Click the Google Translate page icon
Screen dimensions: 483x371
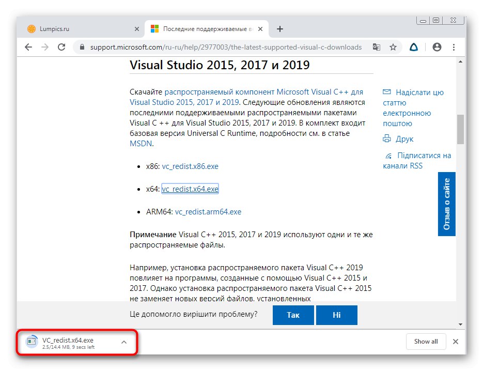(377, 47)
